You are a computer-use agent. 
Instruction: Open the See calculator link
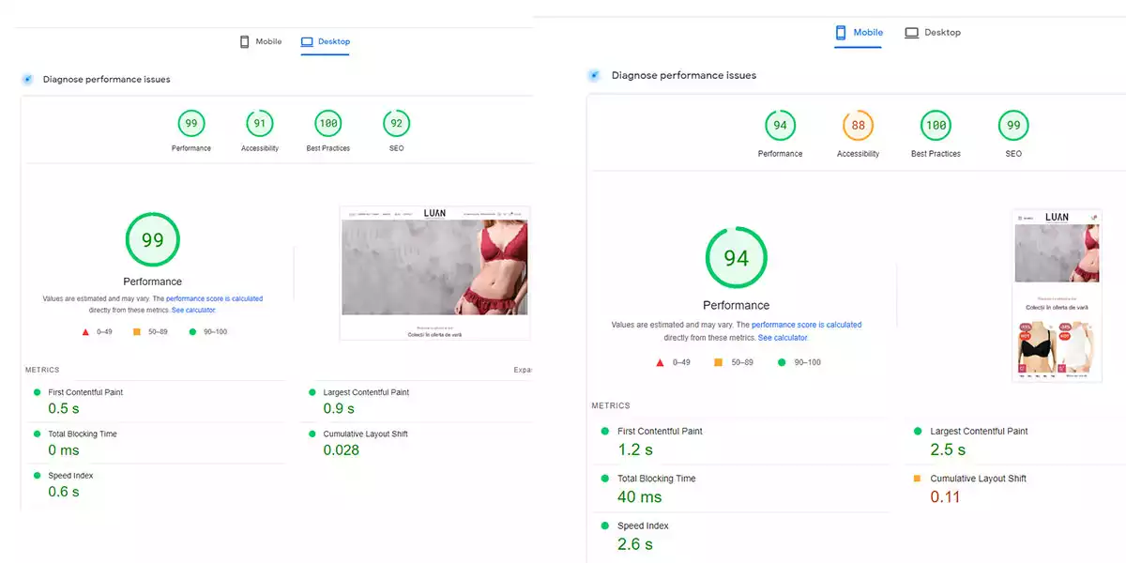[193, 310]
